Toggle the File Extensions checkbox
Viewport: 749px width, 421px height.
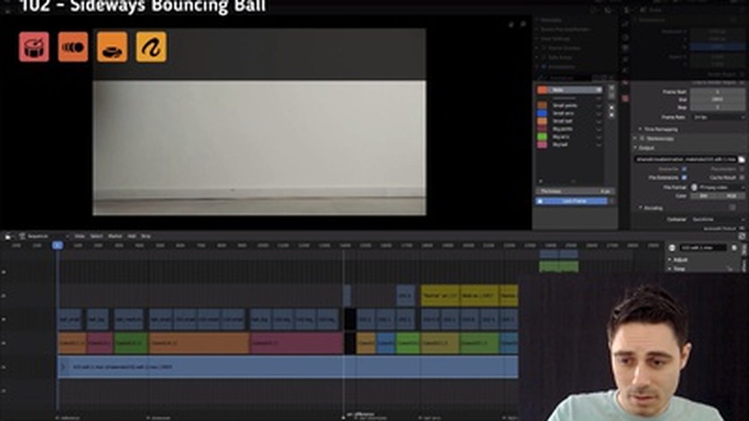684,177
